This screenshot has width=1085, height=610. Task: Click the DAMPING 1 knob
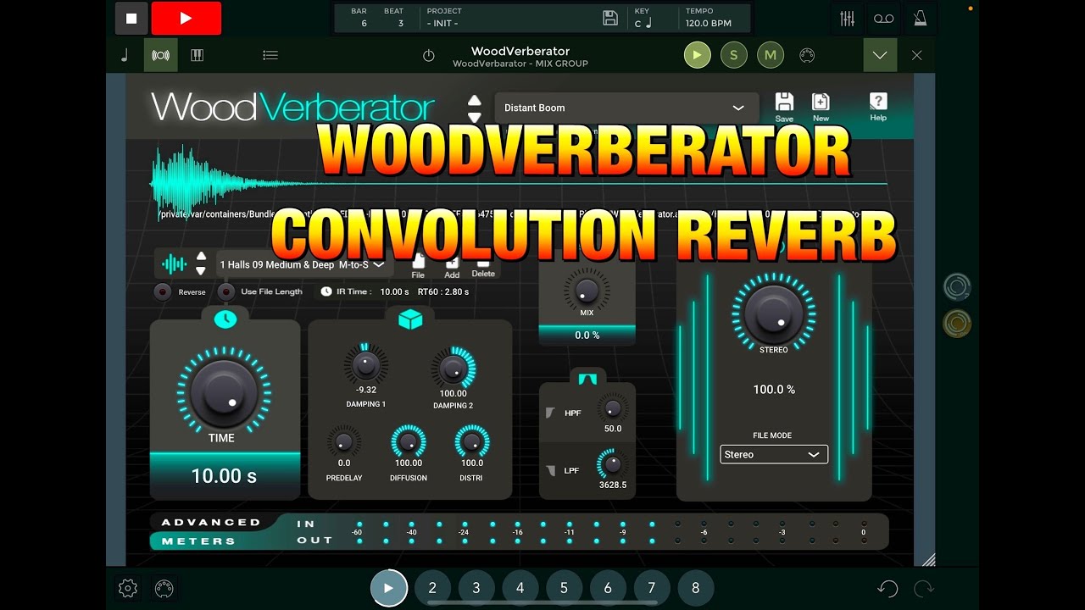pos(365,365)
